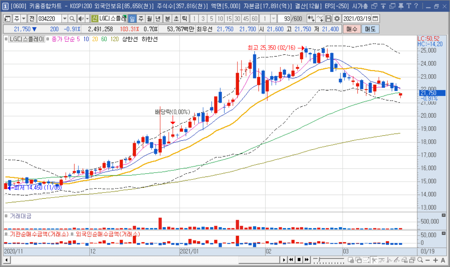Click the green 신 badge icon

coord(94,19)
